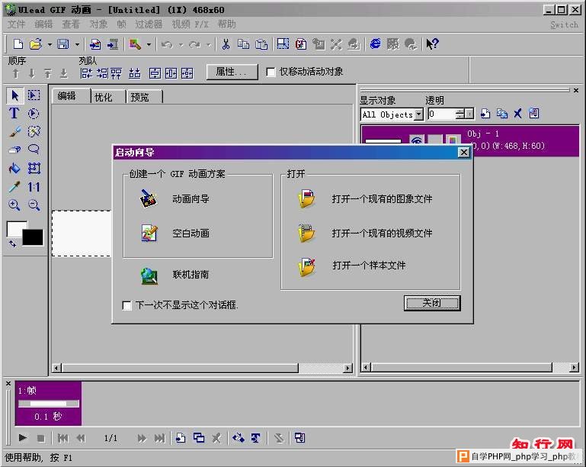Click the 空白动画 text link
Viewport: 586px width, 467px height.
pos(191,233)
